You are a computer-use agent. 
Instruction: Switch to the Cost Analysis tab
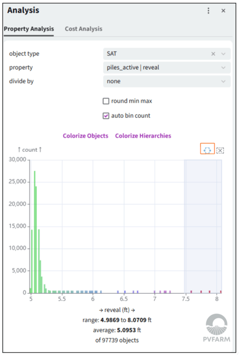pyautogui.click(x=84, y=29)
